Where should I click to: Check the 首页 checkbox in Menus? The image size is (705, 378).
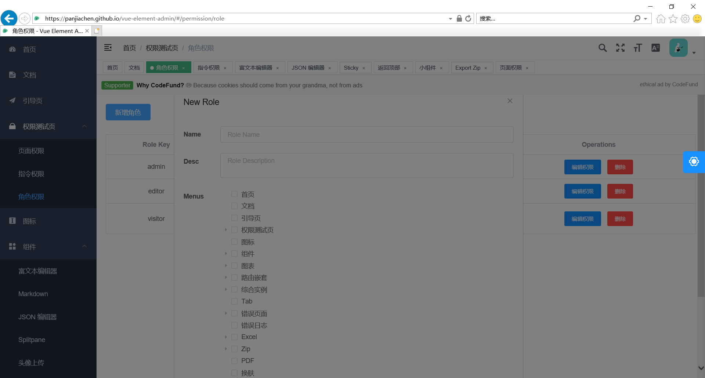point(234,194)
